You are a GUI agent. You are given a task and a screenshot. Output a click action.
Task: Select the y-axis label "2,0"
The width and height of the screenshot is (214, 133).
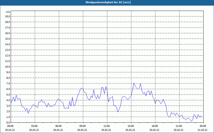(x=8, y=111)
